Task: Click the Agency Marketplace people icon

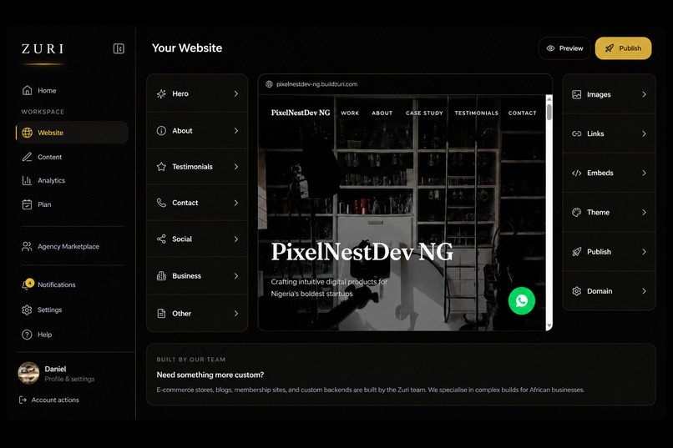Action: point(27,246)
